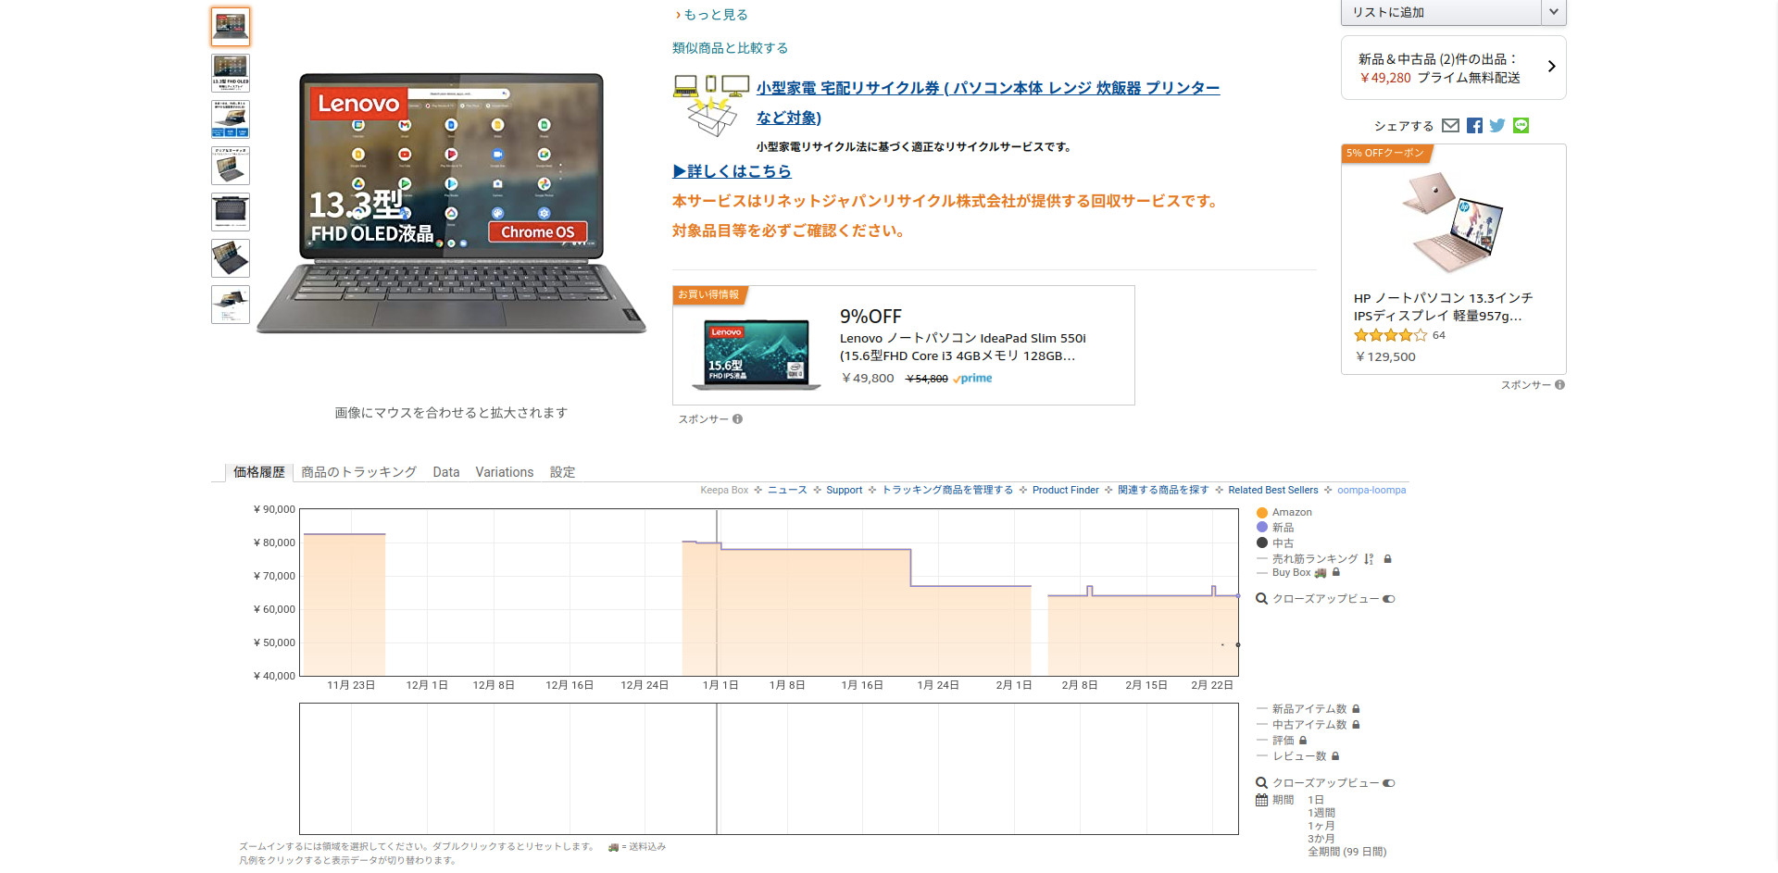
Task: Click sponsor info icon under Lenovo ad
Action: (738, 419)
